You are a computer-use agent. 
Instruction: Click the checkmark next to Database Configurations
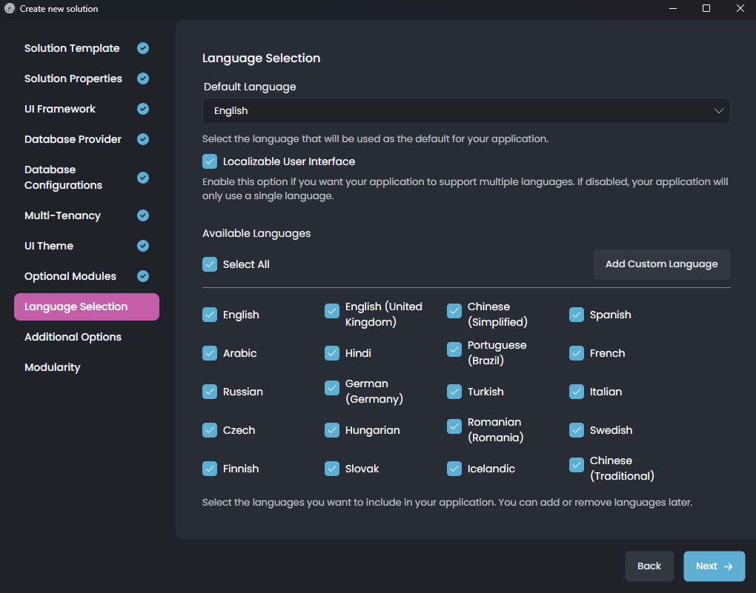coord(142,177)
